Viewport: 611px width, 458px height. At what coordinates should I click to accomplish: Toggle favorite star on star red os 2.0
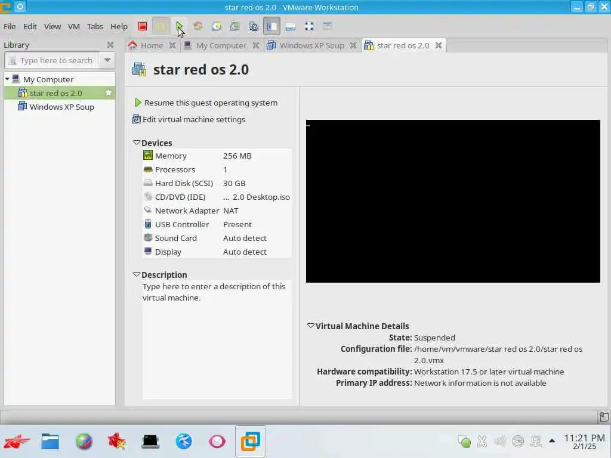[x=109, y=92]
